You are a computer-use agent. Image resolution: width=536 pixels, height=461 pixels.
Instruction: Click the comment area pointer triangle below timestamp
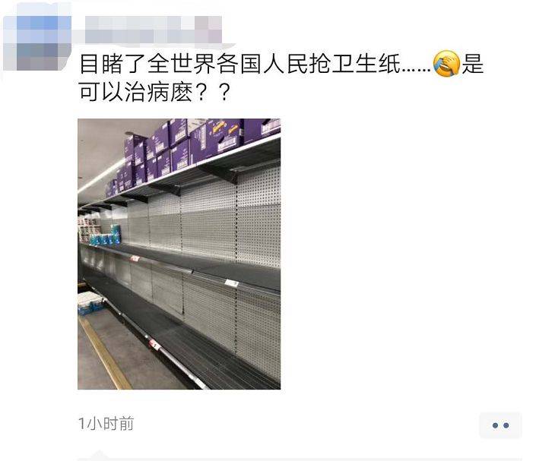click(99, 455)
